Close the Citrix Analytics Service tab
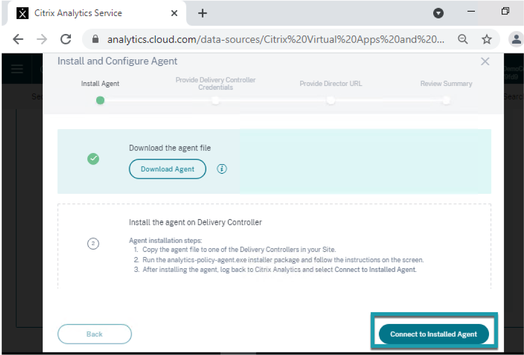The height and width of the screenshot is (355, 524). [x=174, y=14]
